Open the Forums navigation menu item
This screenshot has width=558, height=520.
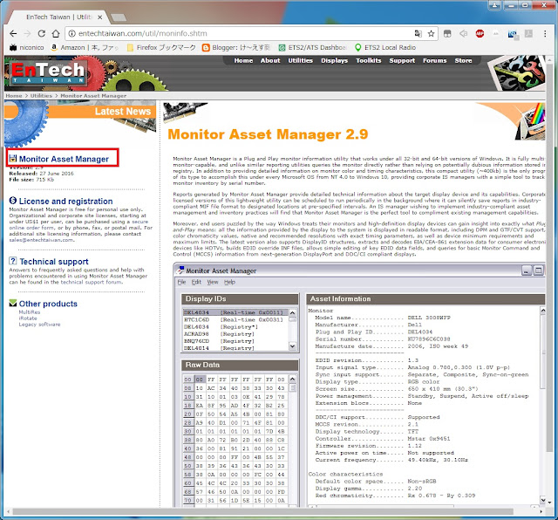point(434,60)
